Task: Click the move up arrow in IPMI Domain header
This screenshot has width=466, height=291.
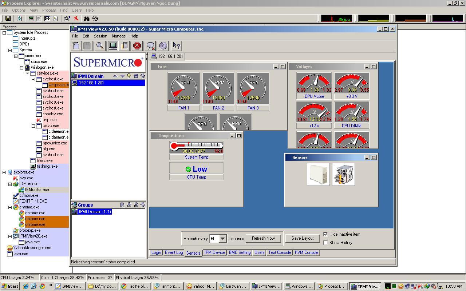Action: tap(115, 76)
